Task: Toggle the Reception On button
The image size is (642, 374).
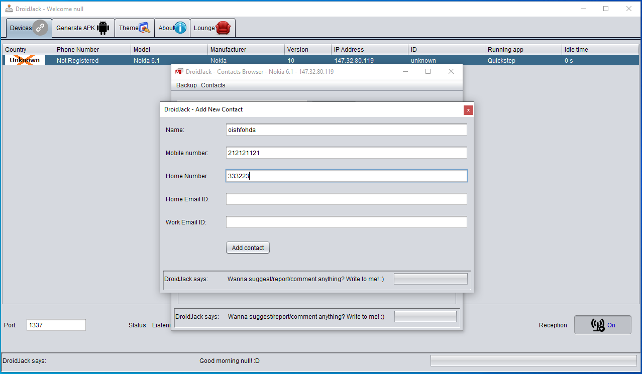Action: [603, 325]
